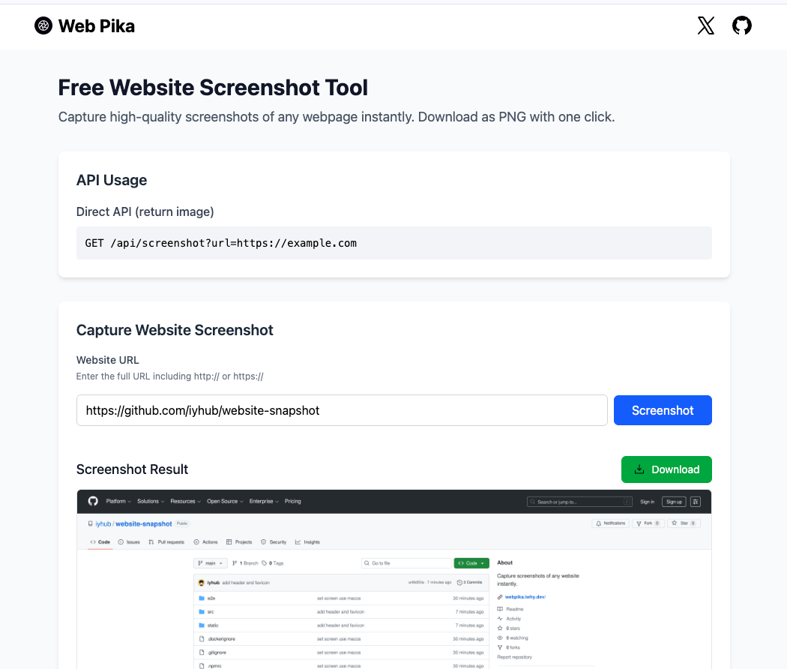Screen dimensions: 787x669
Task: Click Sign in inside the preview
Action: click(647, 502)
